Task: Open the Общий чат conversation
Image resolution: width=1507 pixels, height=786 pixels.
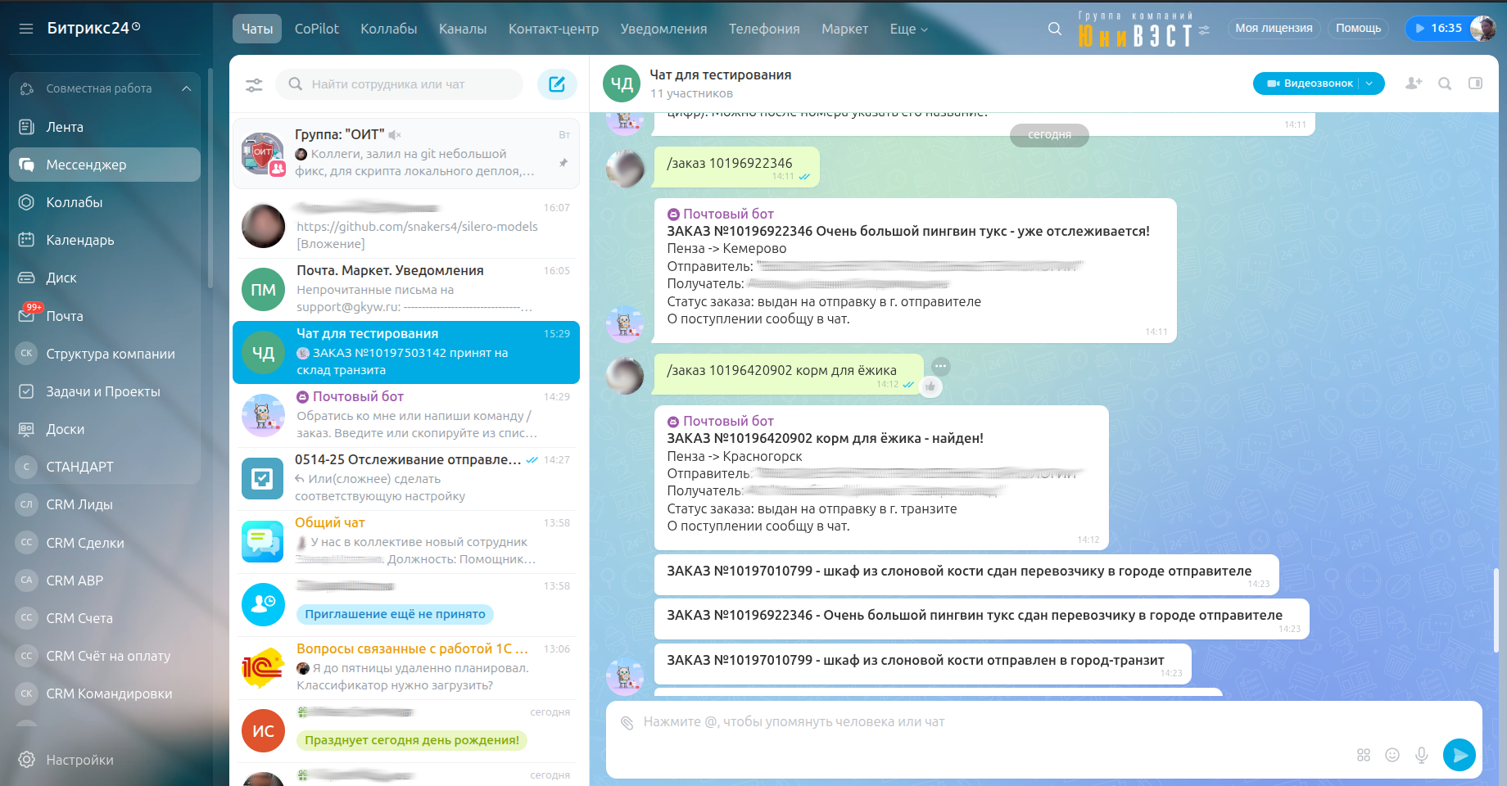Action: click(x=406, y=541)
